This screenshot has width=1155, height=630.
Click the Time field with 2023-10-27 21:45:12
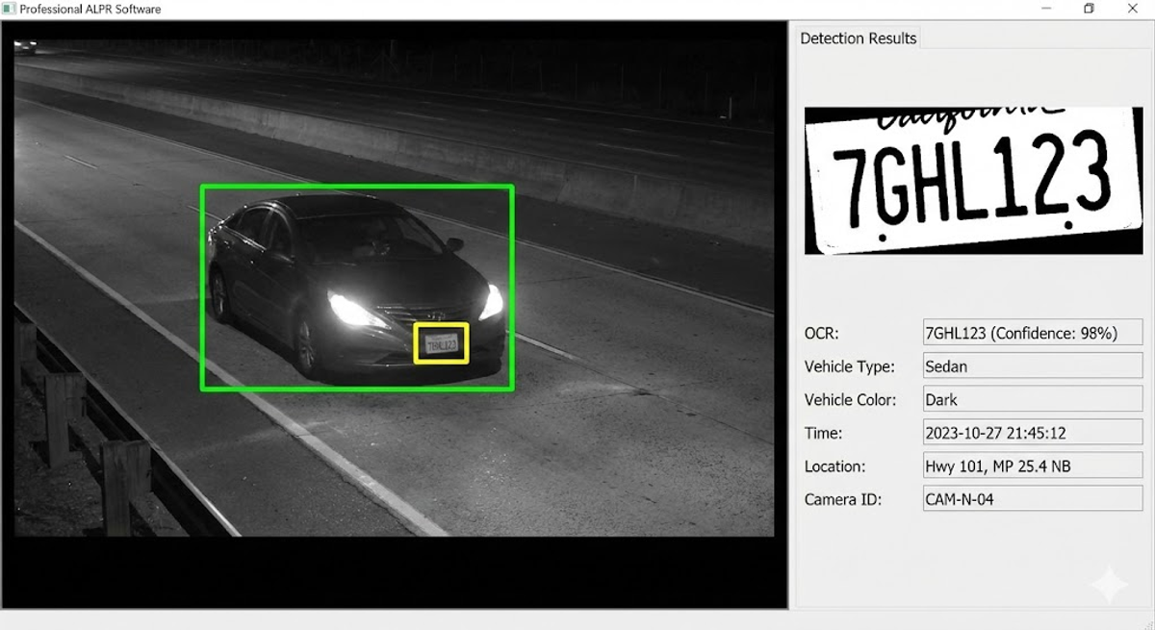point(1033,433)
